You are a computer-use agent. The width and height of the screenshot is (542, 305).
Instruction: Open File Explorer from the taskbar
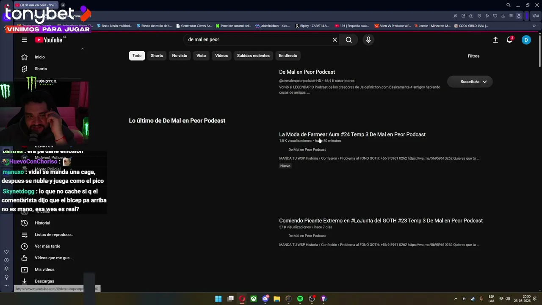coord(277,299)
